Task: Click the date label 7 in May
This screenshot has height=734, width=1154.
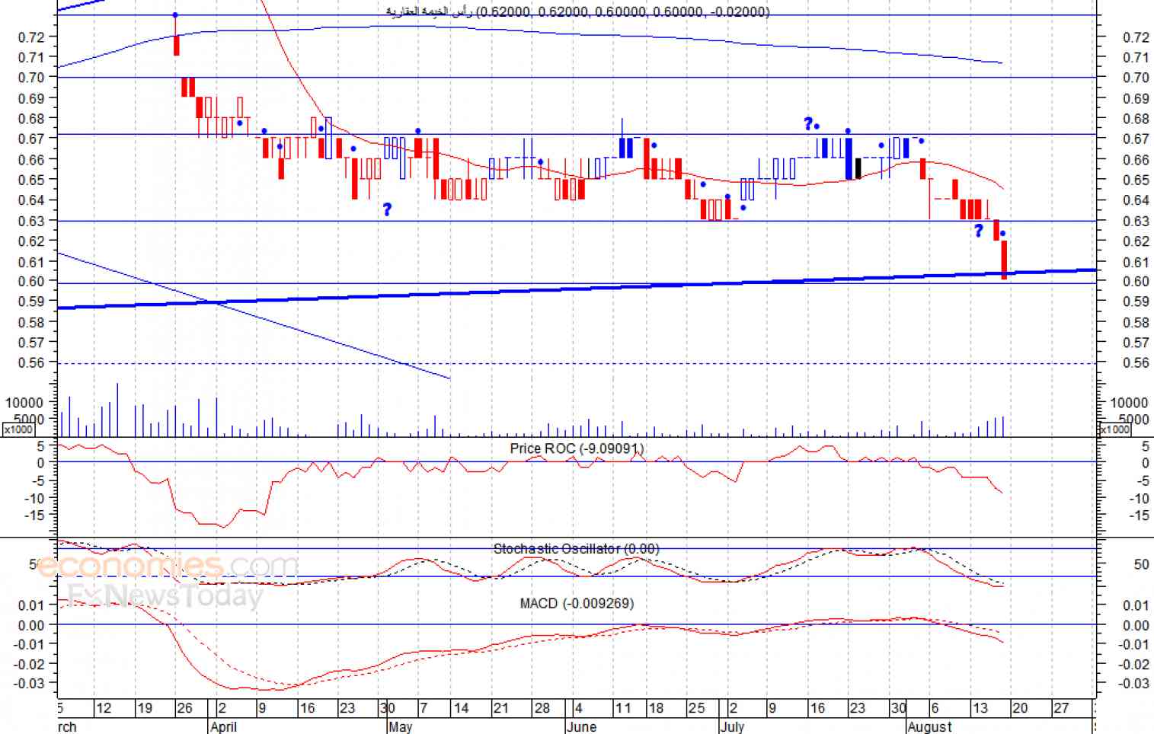Action: [x=424, y=708]
